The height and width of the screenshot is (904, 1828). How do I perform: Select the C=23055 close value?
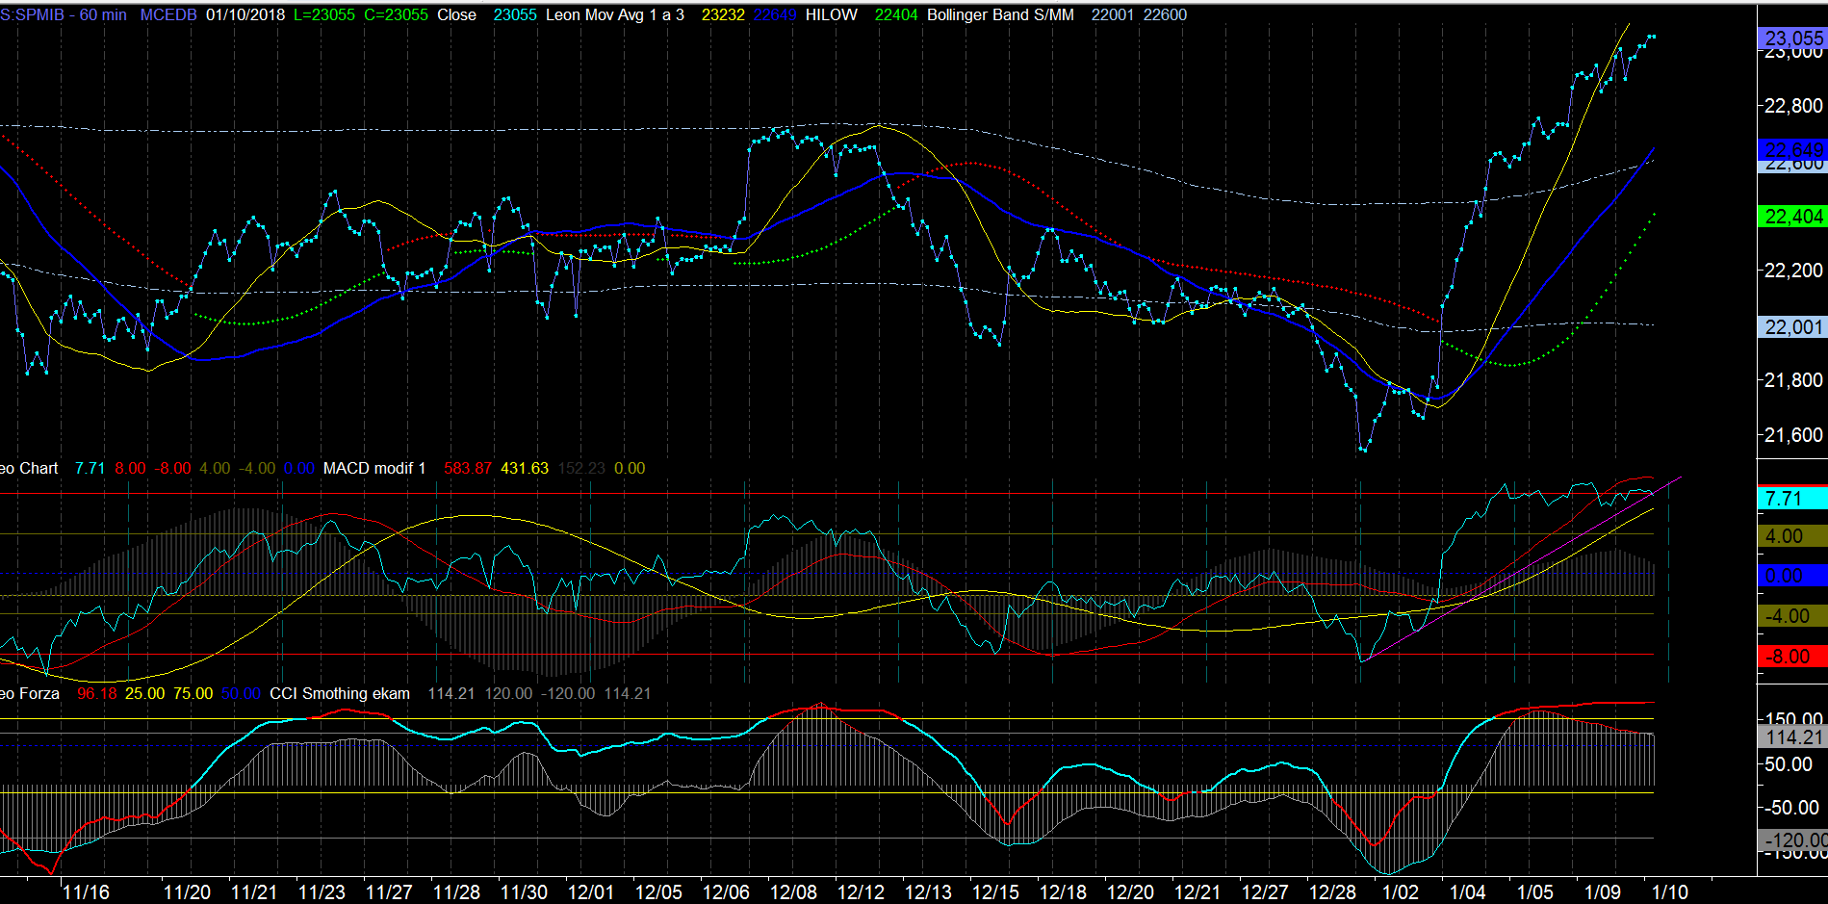(x=396, y=14)
